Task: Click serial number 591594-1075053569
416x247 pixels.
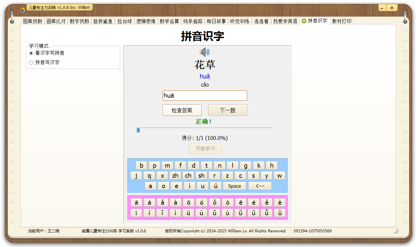Action: tap(312, 231)
